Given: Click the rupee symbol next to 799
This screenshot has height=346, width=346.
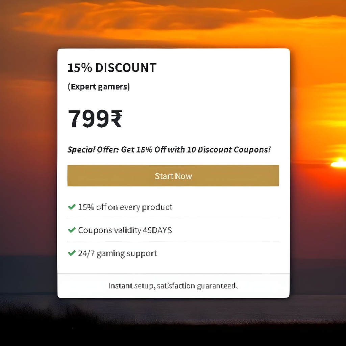Looking at the screenshot, I should (x=117, y=119).
